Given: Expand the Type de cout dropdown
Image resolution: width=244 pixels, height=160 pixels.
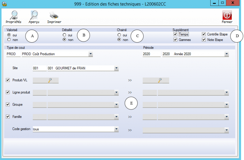Looking at the screenshot, I should (91, 54).
